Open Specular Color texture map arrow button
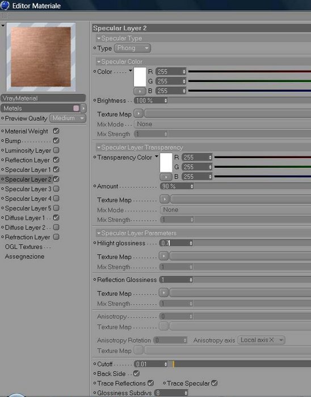This screenshot has height=397, width=311. click(x=138, y=113)
